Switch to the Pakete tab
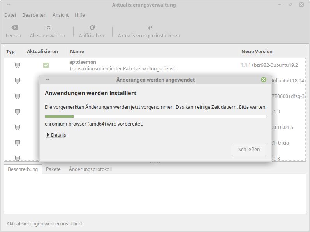 [x=53, y=169]
